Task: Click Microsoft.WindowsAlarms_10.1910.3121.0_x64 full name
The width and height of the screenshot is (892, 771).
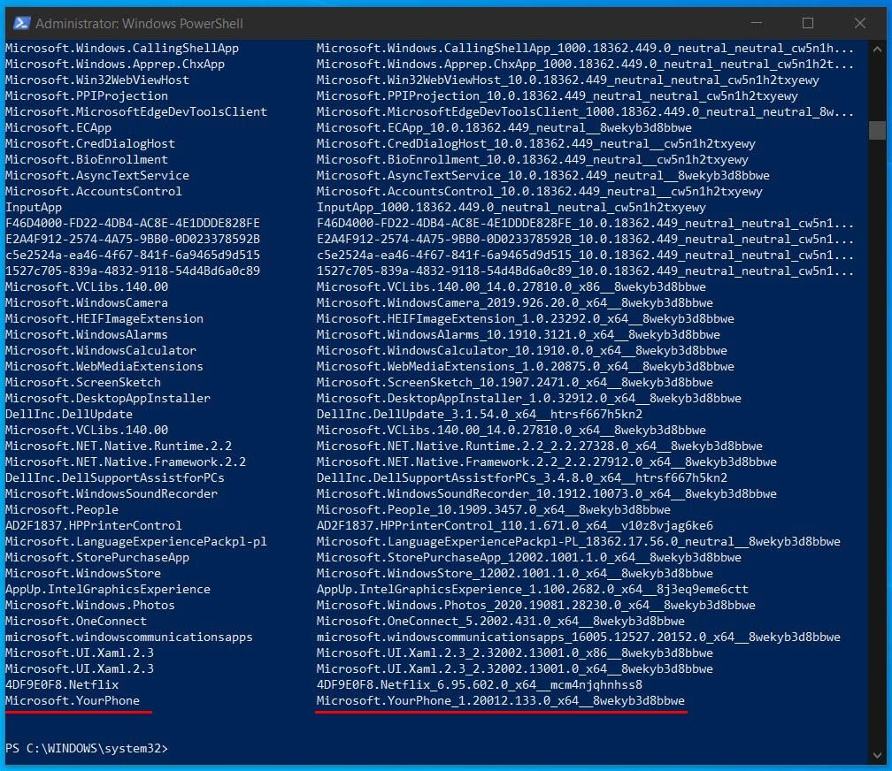Action: (519, 334)
